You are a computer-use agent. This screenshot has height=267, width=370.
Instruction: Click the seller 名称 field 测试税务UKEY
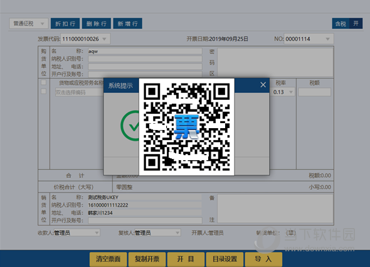145,197
